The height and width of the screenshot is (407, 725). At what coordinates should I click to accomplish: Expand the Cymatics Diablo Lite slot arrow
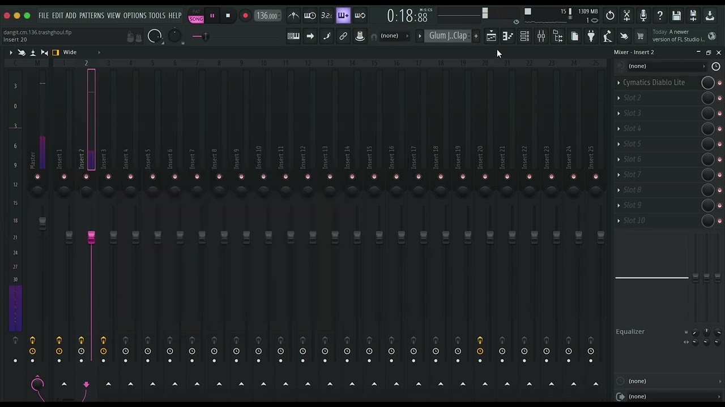click(x=619, y=83)
